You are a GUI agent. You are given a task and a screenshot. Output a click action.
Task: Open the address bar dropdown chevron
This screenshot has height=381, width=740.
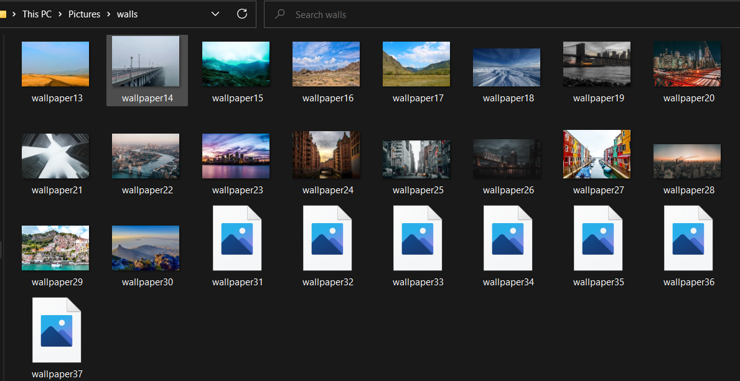point(215,14)
